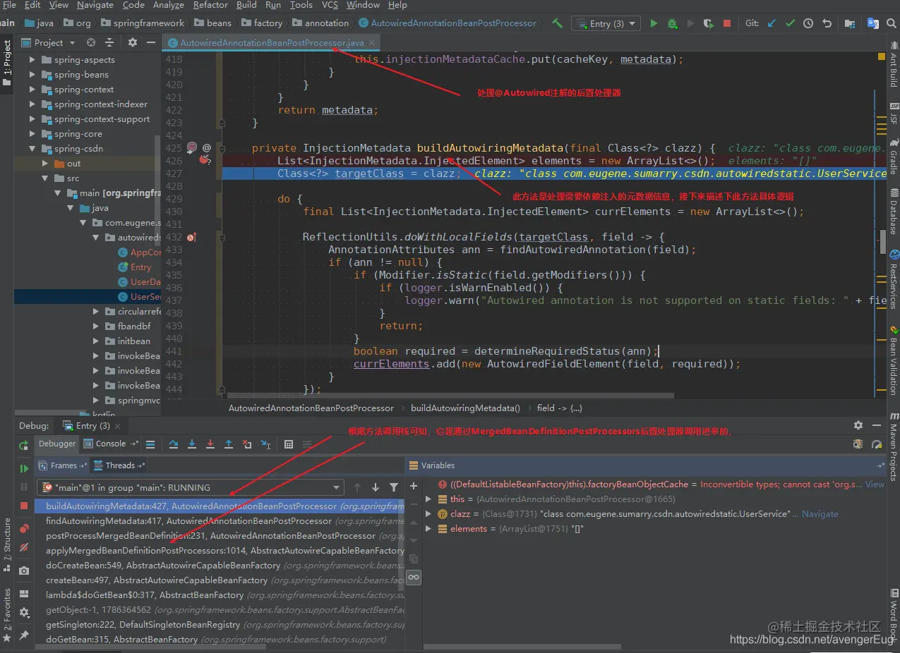Click the Step Into debugger icon
The height and width of the screenshot is (653, 900).
coord(192,444)
